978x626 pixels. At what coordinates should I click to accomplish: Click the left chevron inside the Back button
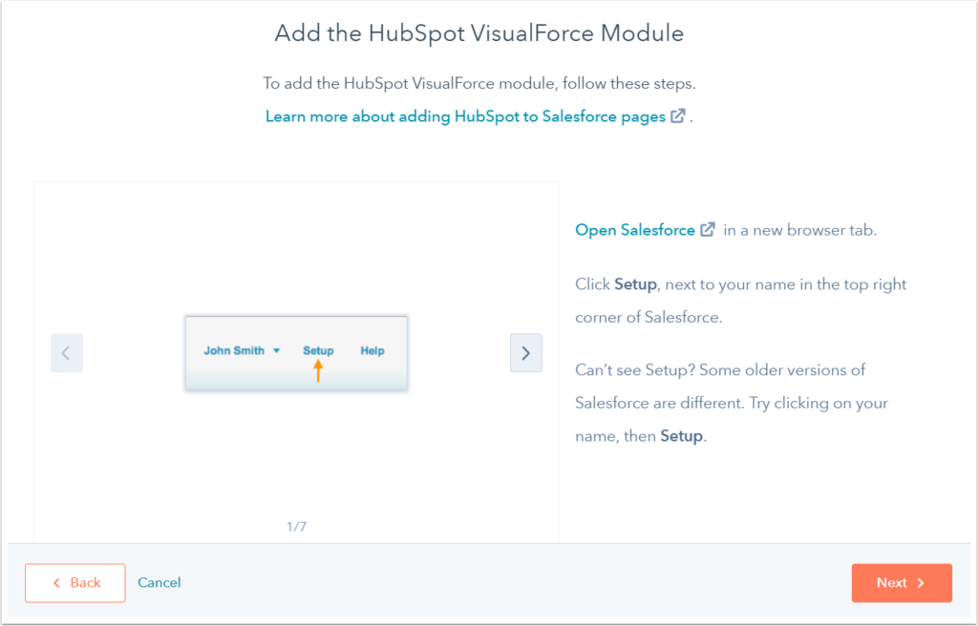coord(57,582)
